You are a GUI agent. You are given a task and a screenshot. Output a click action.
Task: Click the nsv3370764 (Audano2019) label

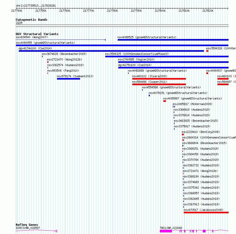[x=201, y=160]
